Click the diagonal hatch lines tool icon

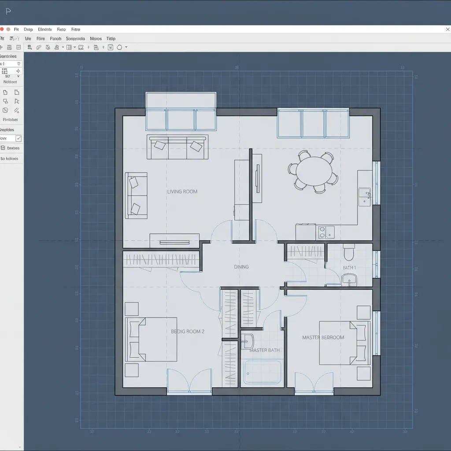click(x=17, y=111)
